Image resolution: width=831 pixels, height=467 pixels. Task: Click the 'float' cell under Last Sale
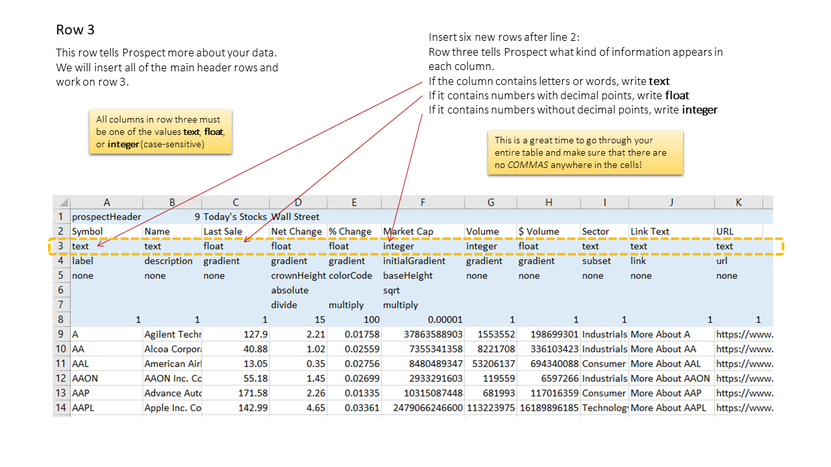coord(236,246)
